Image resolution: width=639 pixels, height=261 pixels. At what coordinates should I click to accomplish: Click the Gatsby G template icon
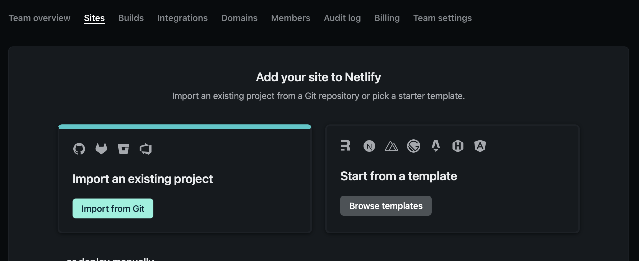click(x=414, y=146)
